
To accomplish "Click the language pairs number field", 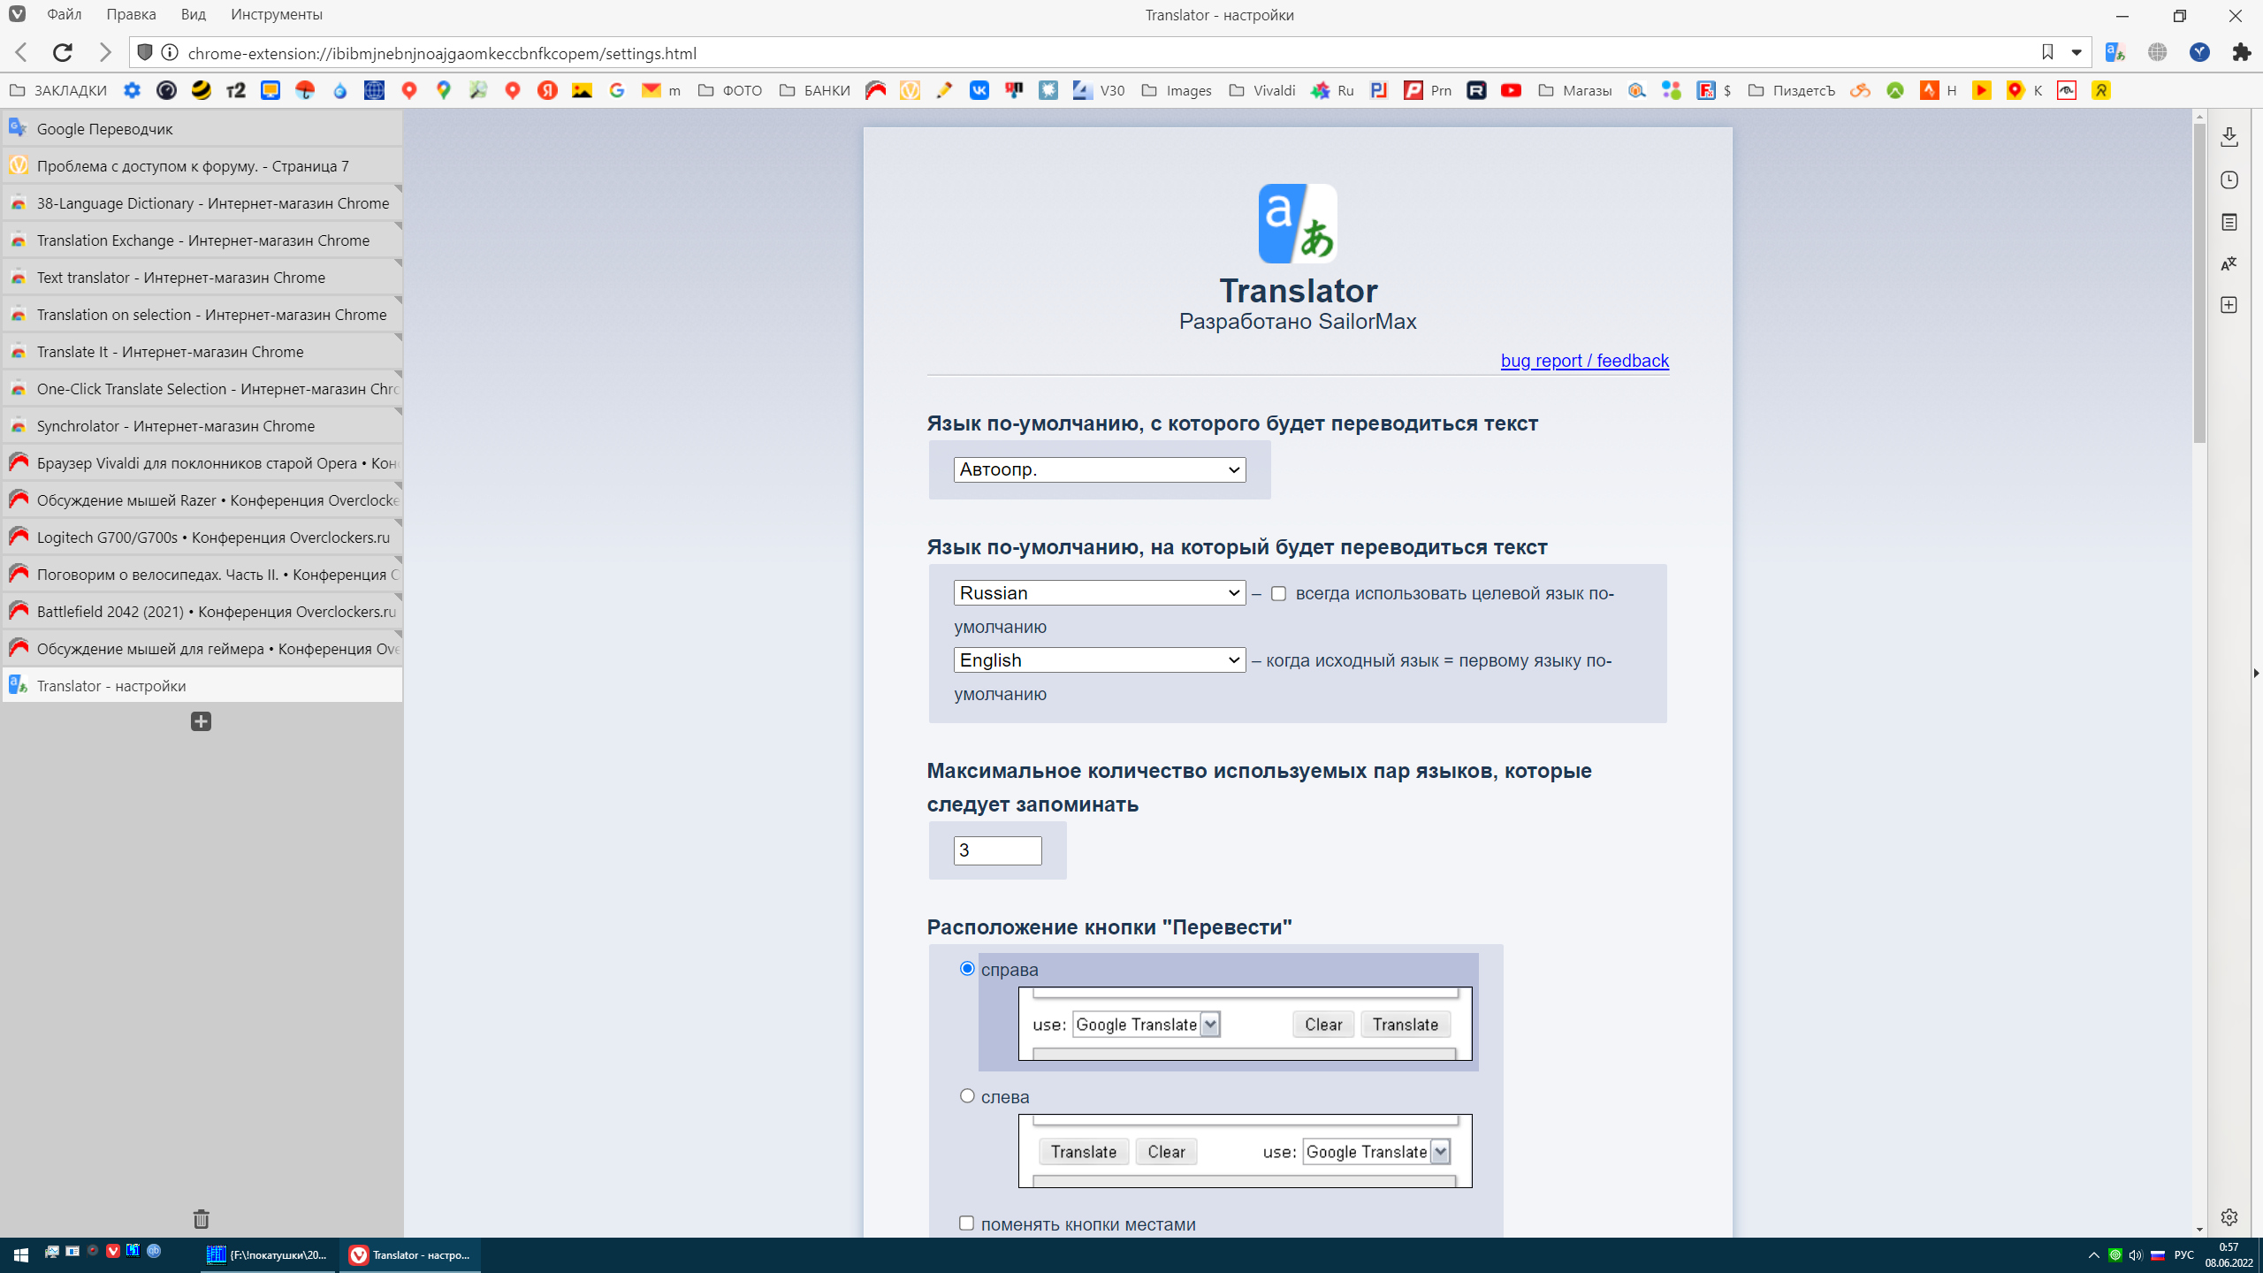I will click(996, 850).
